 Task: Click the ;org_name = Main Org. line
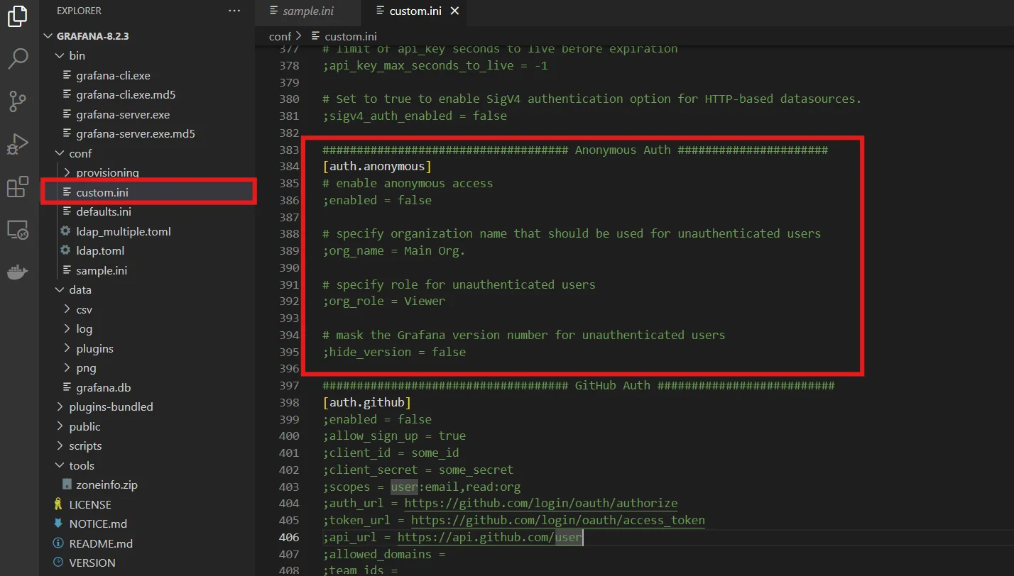(394, 250)
